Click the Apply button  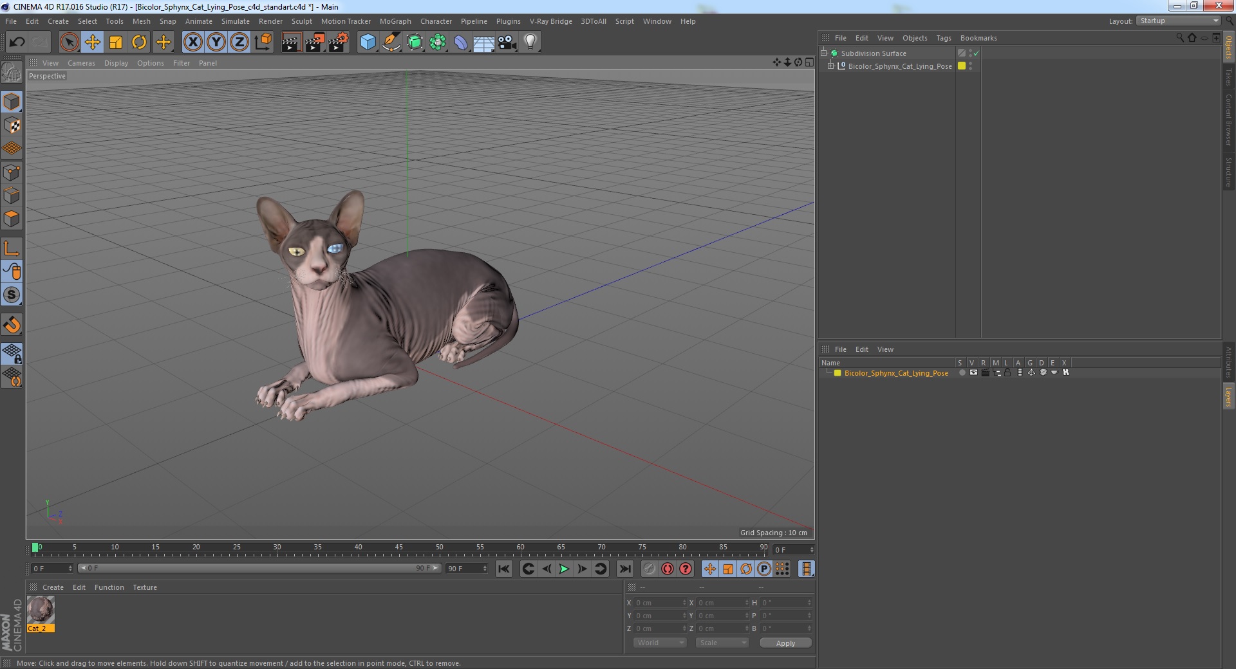pos(785,643)
